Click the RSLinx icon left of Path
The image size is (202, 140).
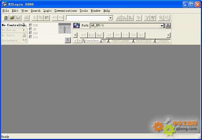[77, 26]
